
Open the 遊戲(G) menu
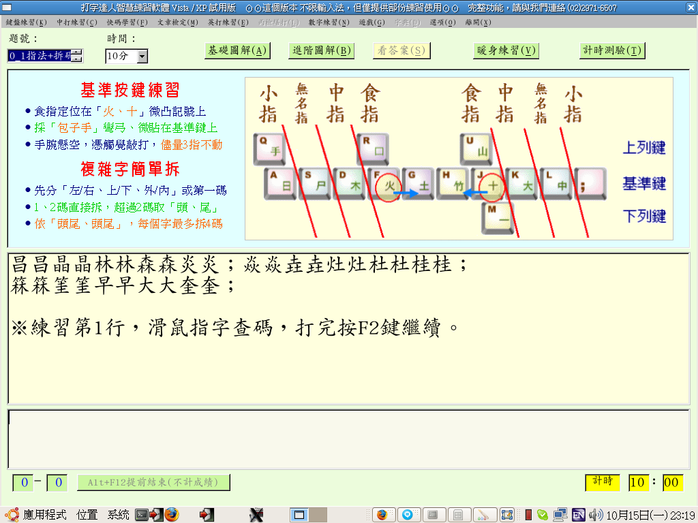click(371, 22)
